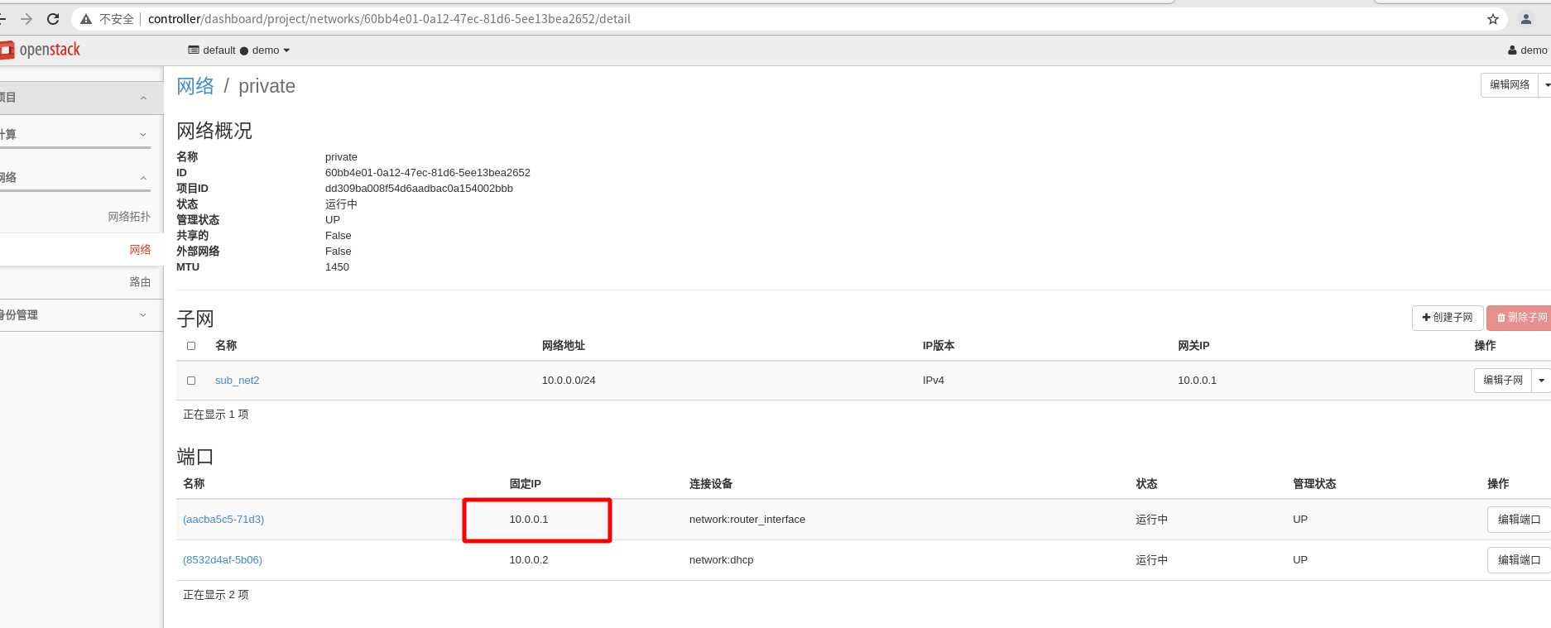
Task: Click the project ID dd309ba008f54d6aadbac0a154002bbb
Action: pos(419,189)
